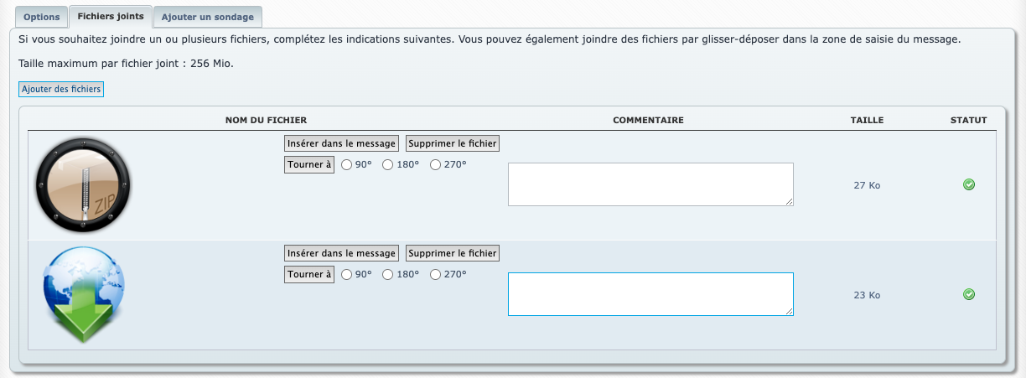Select 180° rotation for the first file
1026x378 pixels.
(387, 165)
